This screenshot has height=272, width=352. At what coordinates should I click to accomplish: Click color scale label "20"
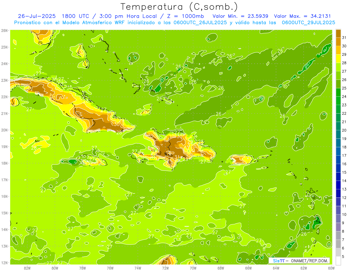click(344, 130)
